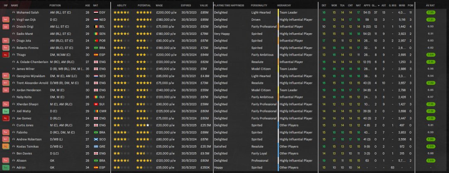Click the Trv status badge beside Fabinho
The height and width of the screenshot is (173, 449).
click(6, 132)
